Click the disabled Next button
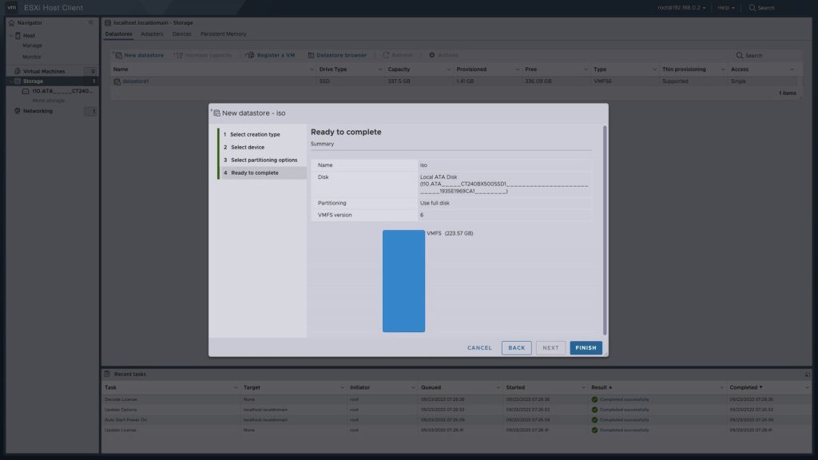This screenshot has width=818, height=460. click(x=550, y=348)
